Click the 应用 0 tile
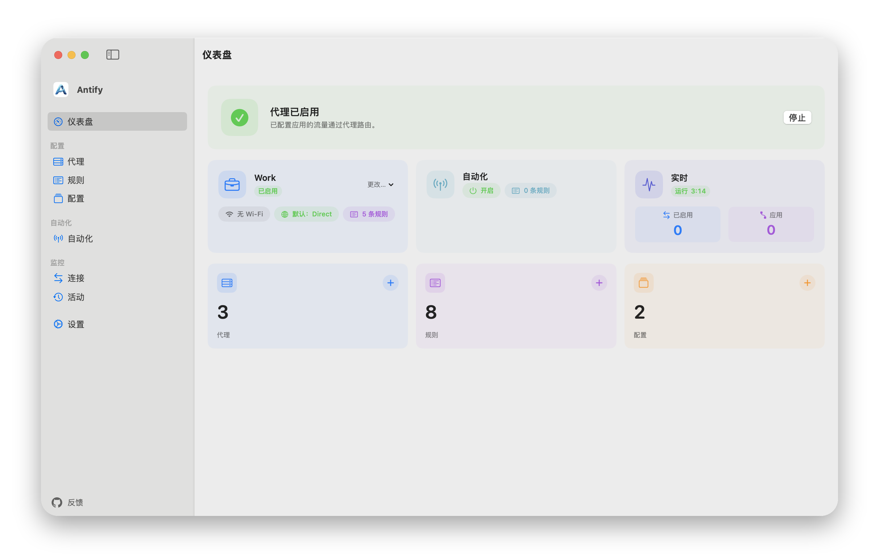 (x=771, y=224)
